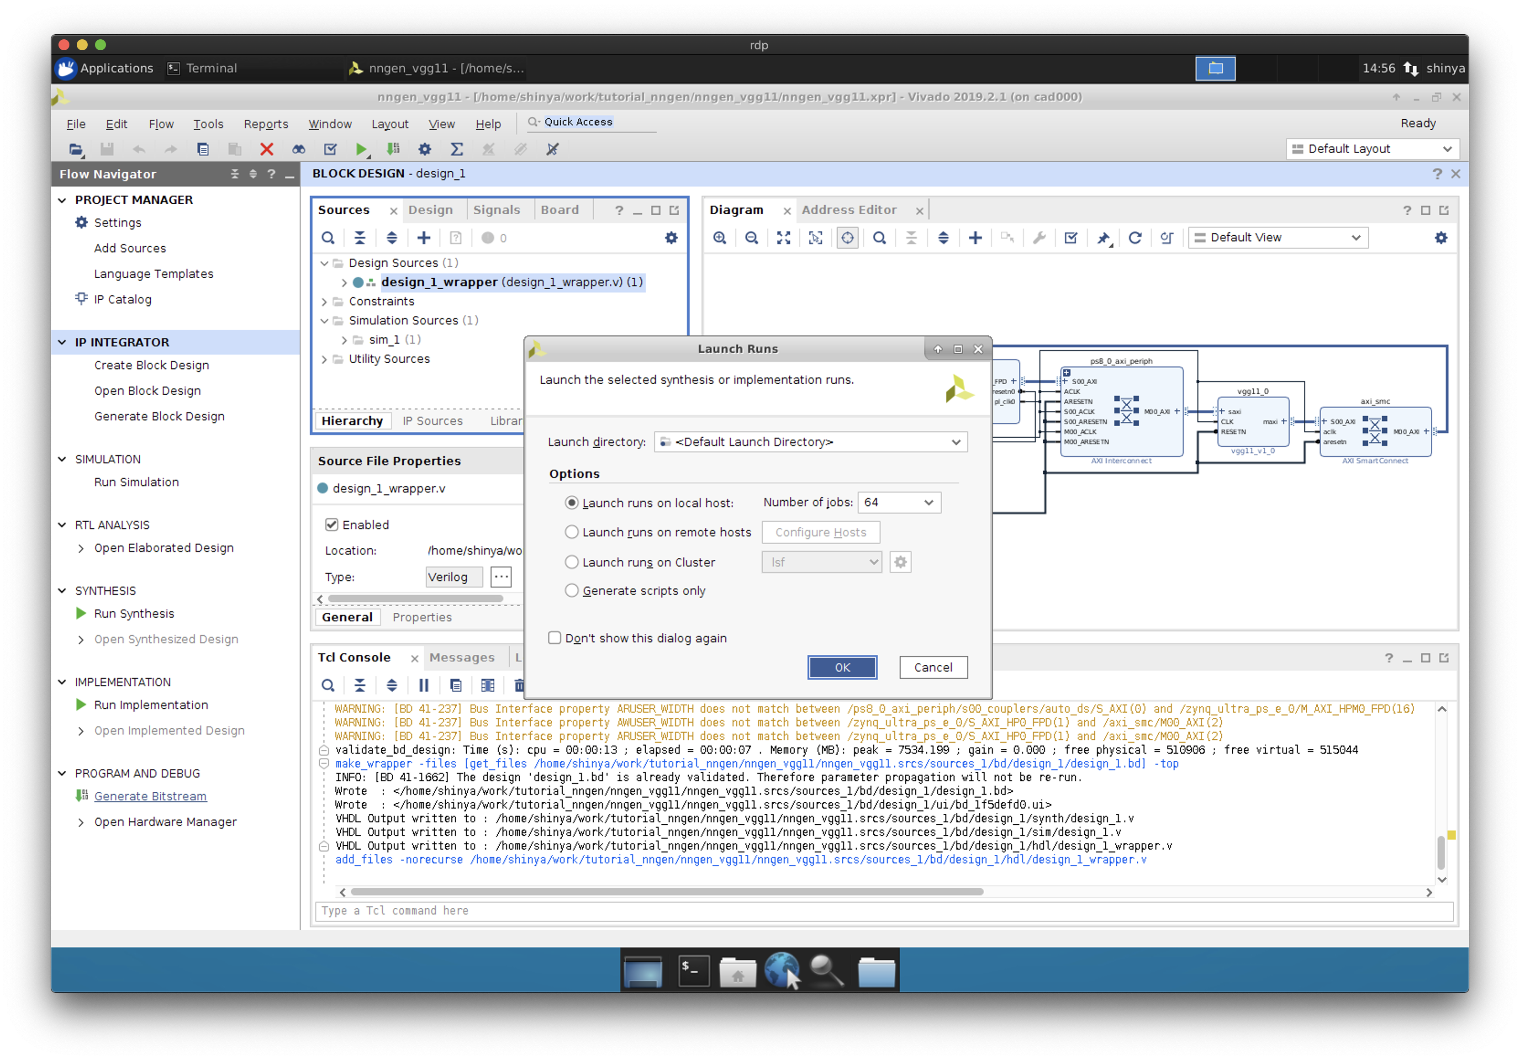Click the Add Sources plus icon in Sources

(x=424, y=238)
